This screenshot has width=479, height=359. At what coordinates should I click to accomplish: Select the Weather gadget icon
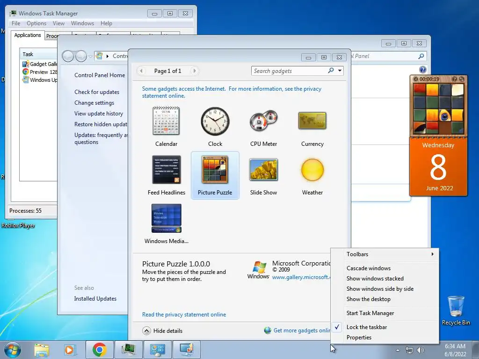[312, 170]
